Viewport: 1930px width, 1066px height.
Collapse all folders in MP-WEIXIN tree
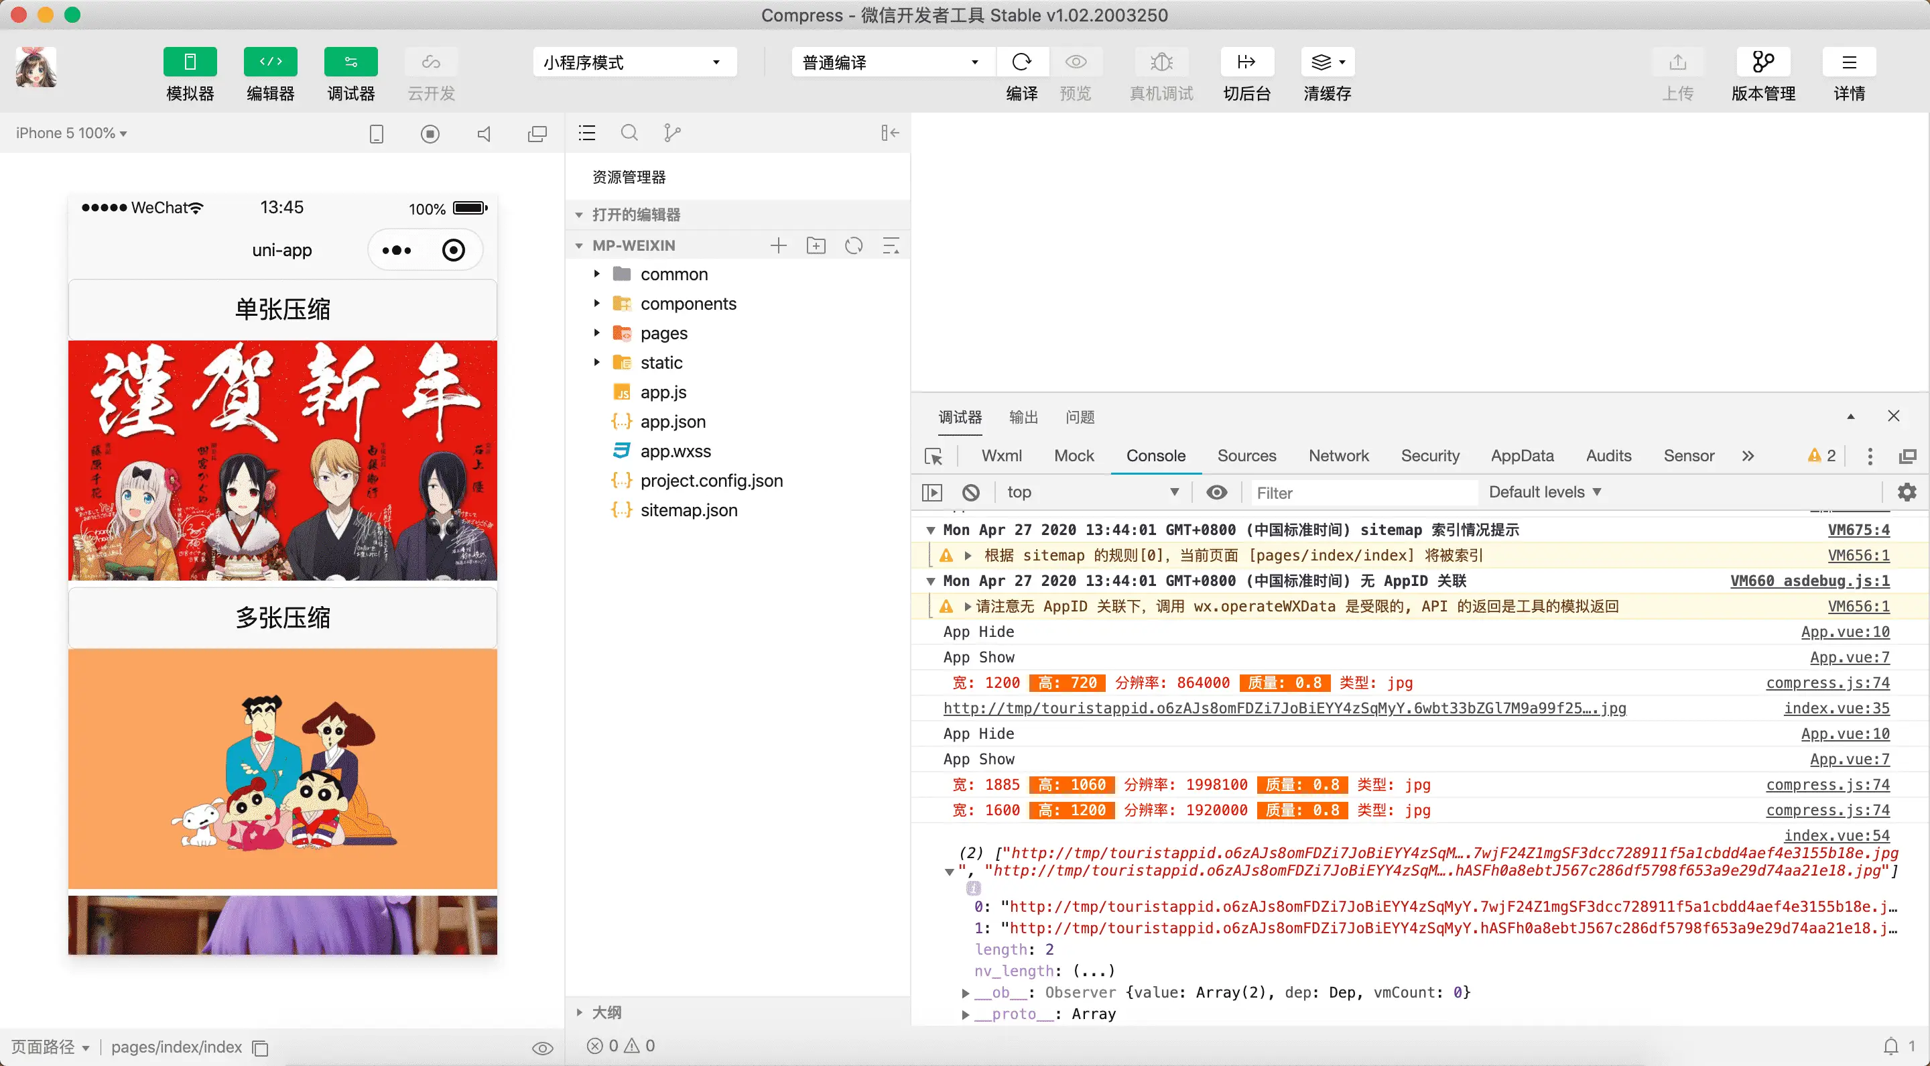891,245
